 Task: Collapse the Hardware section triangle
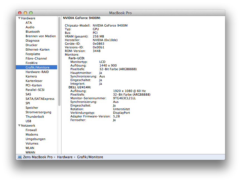coord(20,18)
